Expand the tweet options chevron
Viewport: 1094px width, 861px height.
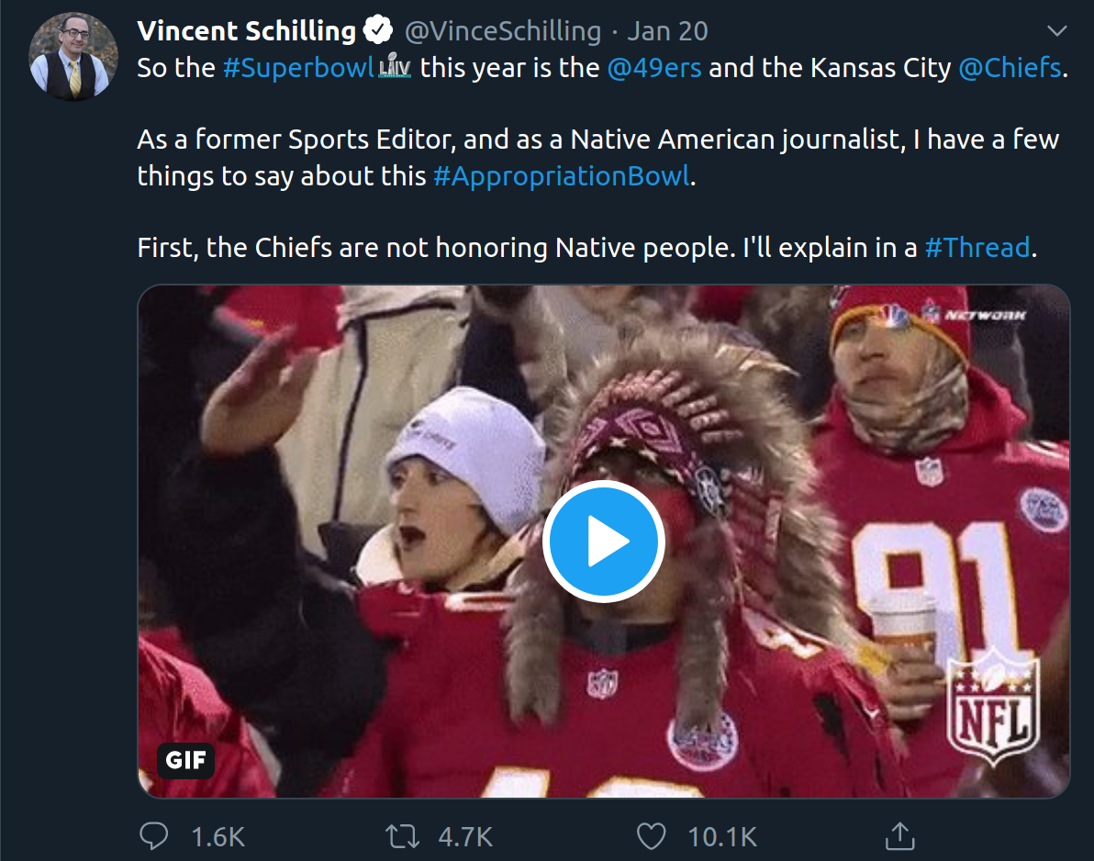[x=1057, y=30]
